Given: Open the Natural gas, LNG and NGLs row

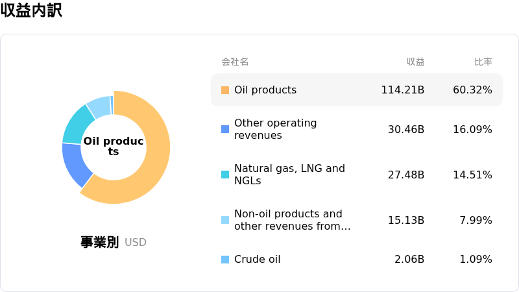Looking at the screenshot, I should pos(289,175).
